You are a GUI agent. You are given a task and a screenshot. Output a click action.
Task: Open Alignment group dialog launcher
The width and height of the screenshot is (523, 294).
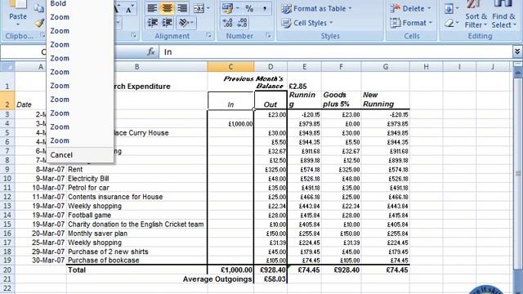point(209,35)
